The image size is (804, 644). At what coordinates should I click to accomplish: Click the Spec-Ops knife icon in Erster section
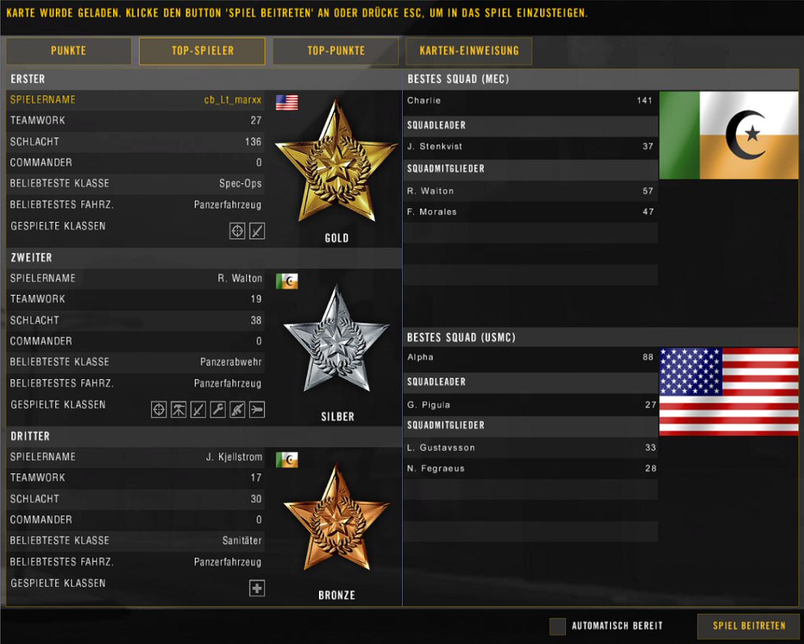click(x=257, y=232)
